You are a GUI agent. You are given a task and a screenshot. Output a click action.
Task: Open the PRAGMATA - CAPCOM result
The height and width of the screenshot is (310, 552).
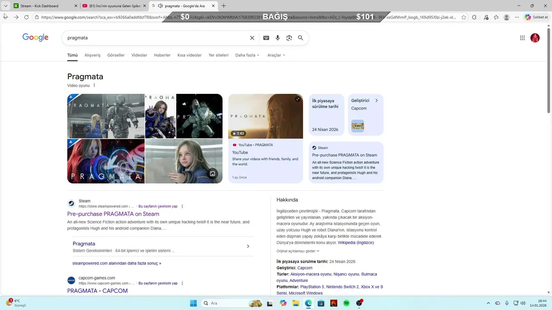[97, 291]
